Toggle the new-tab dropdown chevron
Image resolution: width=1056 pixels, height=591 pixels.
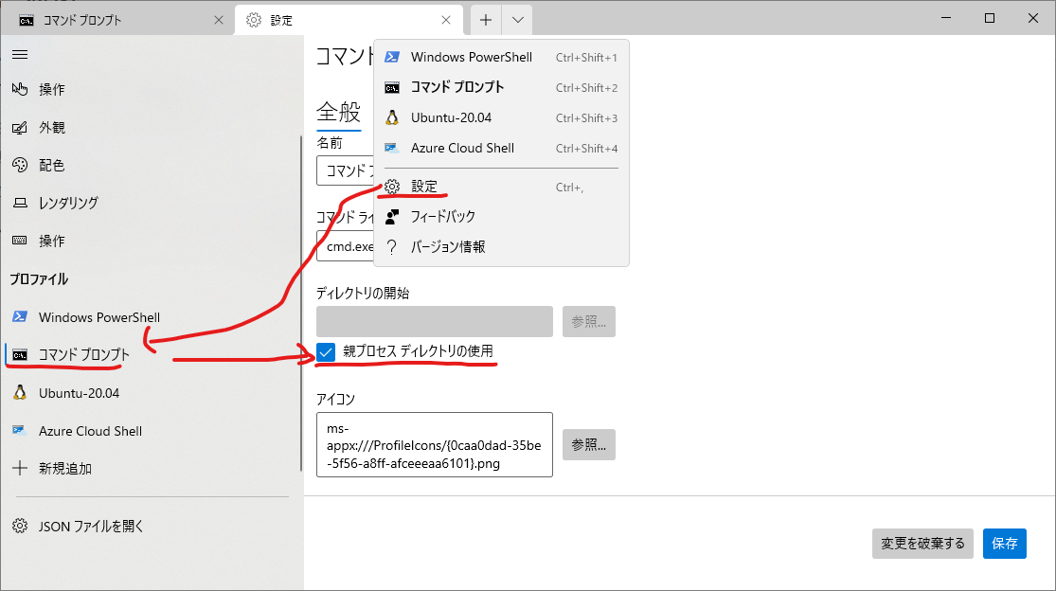tap(517, 20)
